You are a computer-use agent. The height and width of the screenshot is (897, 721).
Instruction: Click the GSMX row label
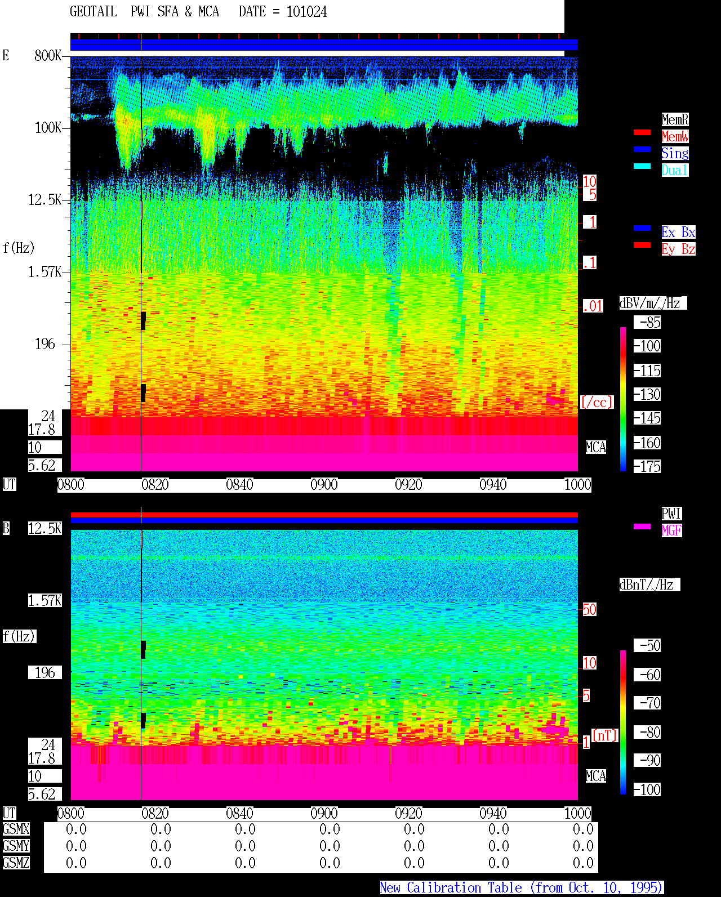pyautogui.click(x=16, y=829)
